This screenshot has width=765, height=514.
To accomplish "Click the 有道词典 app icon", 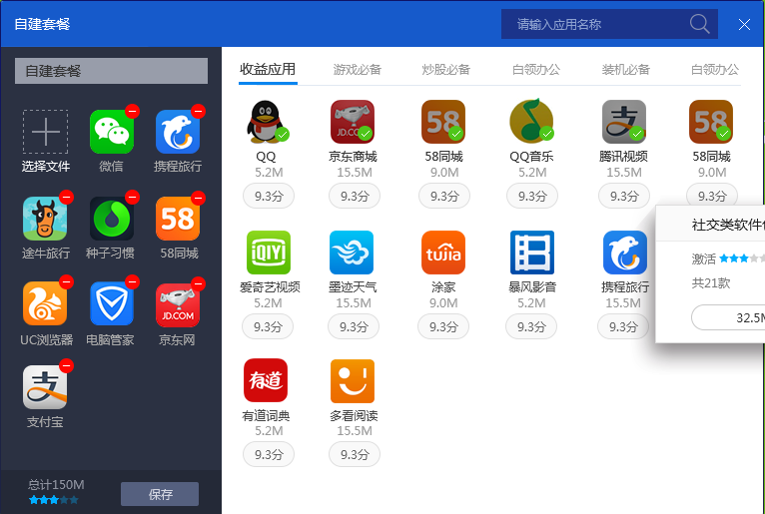I will (x=266, y=380).
